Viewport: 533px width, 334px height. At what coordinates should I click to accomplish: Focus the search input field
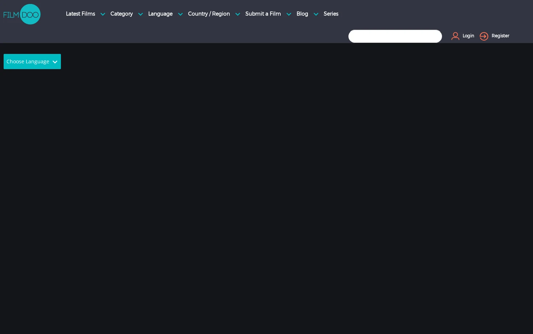tap(395, 36)
